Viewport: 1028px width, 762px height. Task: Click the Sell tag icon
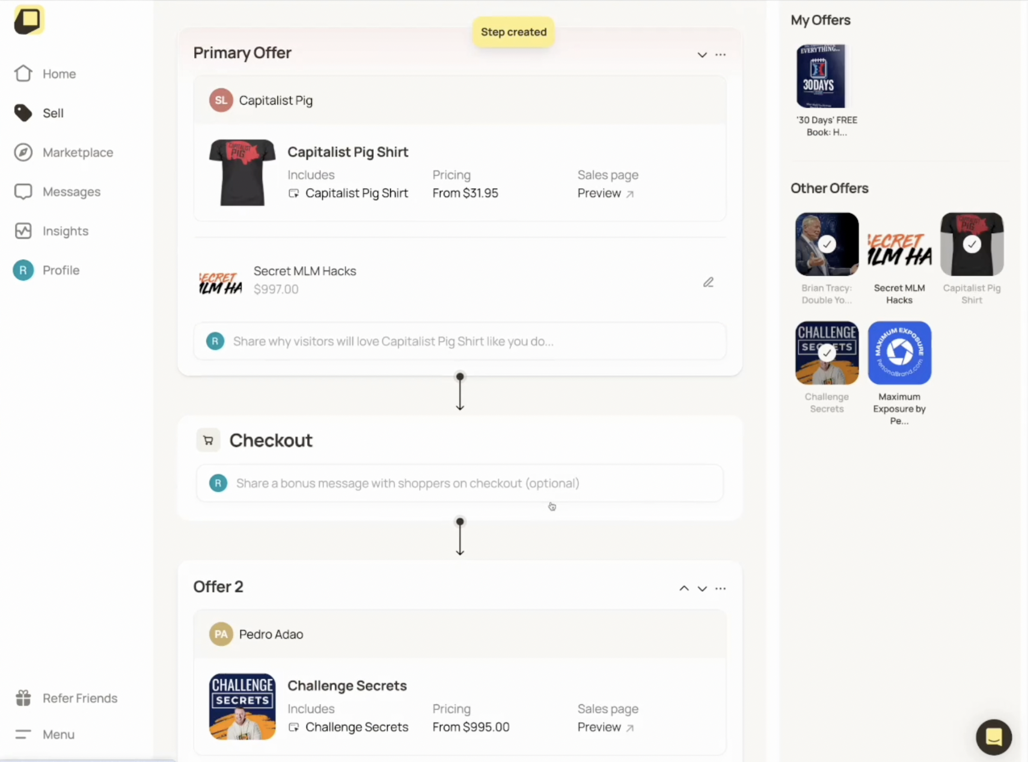(23, 113)
